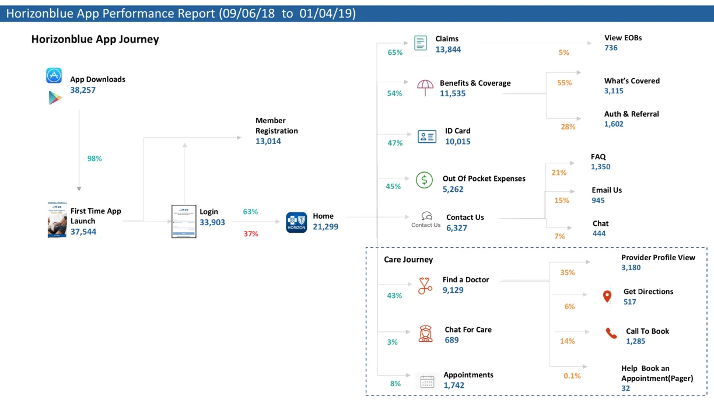Select the Login screen thumbnail
The image size is (714, 406).
click(184, 222)
